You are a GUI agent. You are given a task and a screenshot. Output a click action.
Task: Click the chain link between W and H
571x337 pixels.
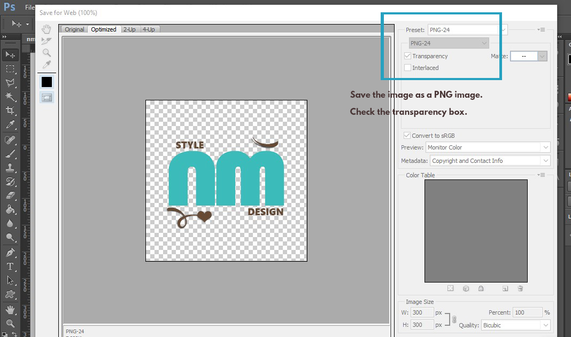click(453, 319)
